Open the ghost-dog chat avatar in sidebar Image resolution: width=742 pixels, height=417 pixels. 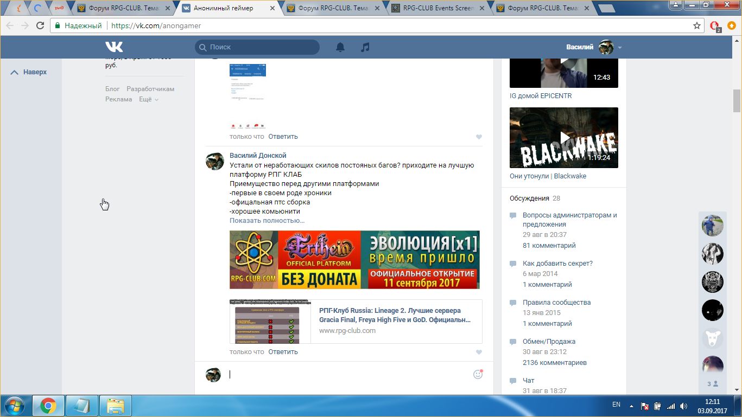[712, 338]
